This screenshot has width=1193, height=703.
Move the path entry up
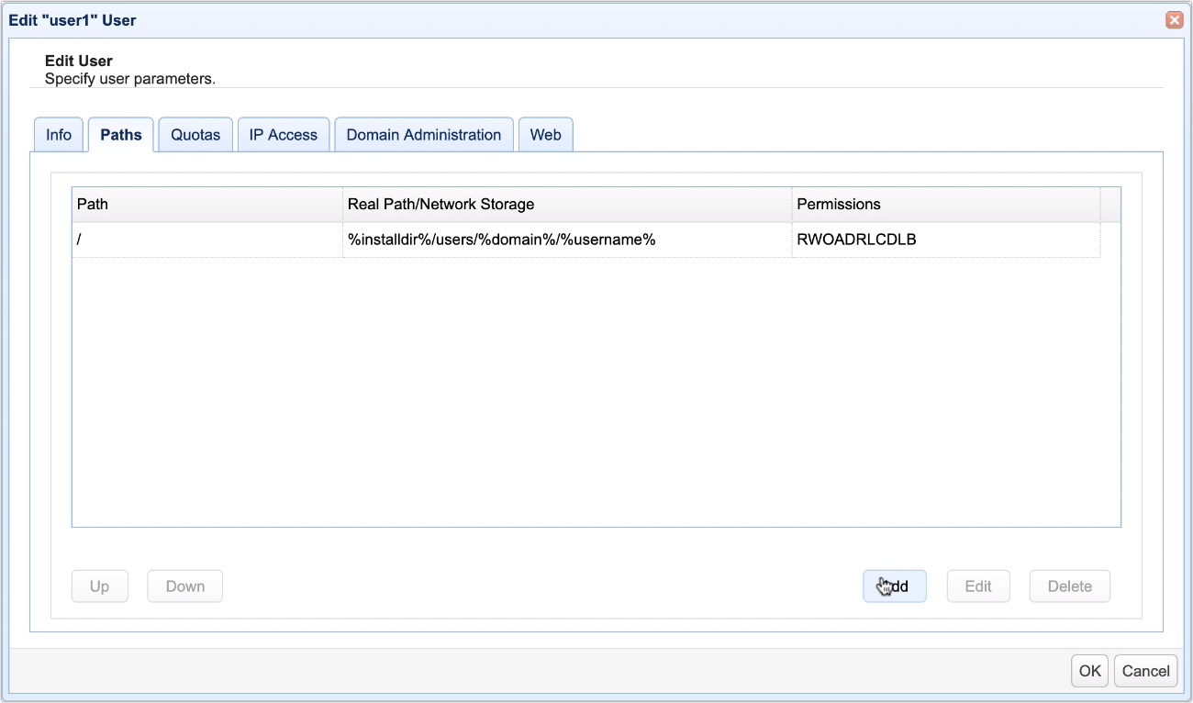pos(99,586)
